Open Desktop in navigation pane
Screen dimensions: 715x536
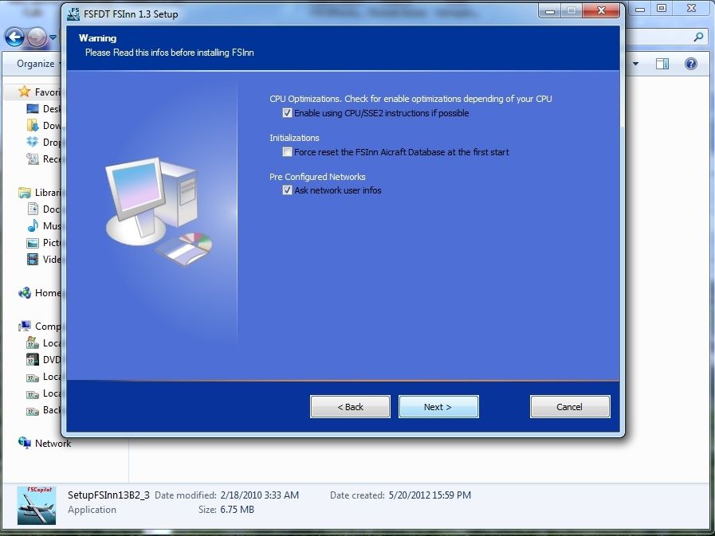tap(43, 108)
